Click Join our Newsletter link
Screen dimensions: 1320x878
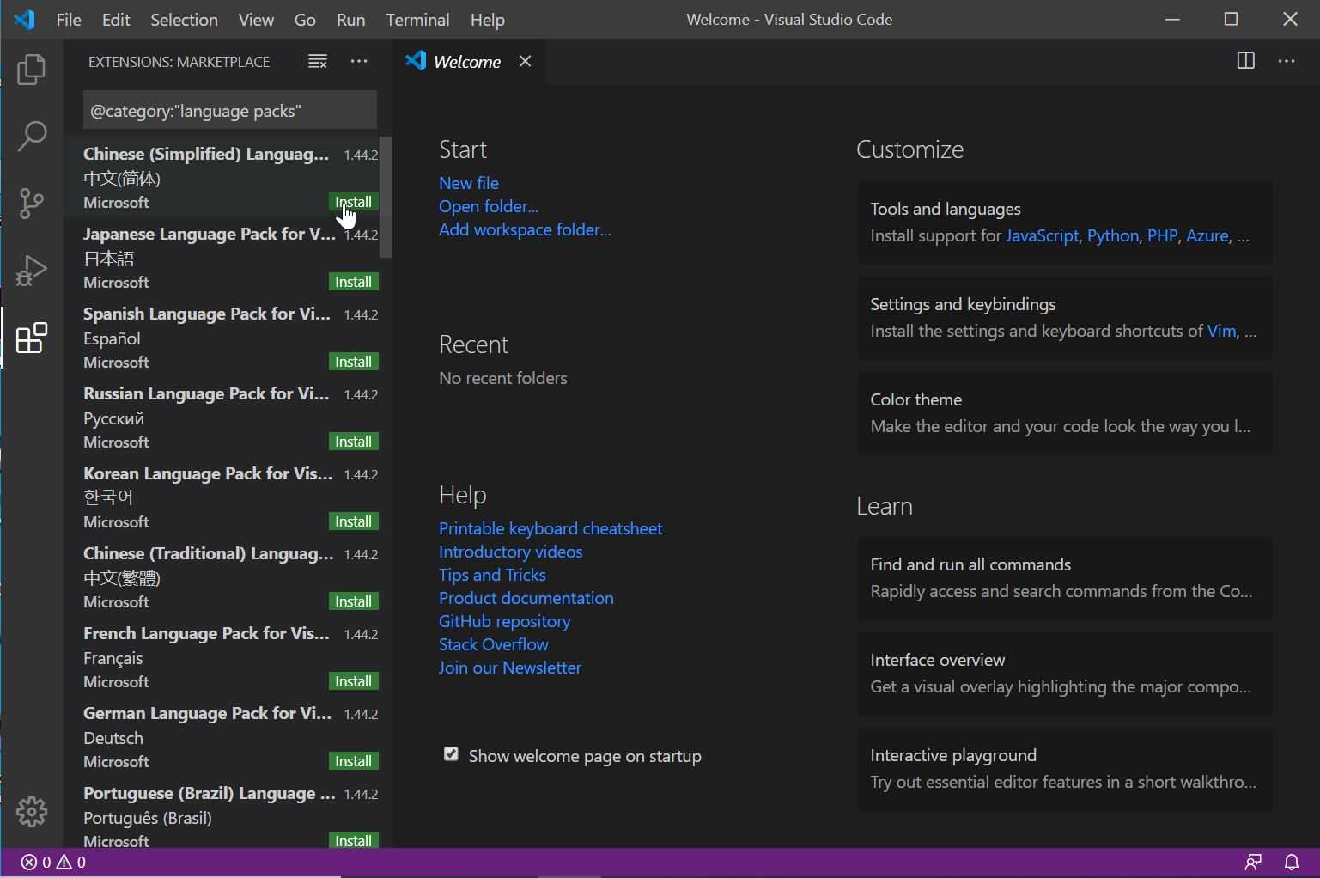pos(509,668)
